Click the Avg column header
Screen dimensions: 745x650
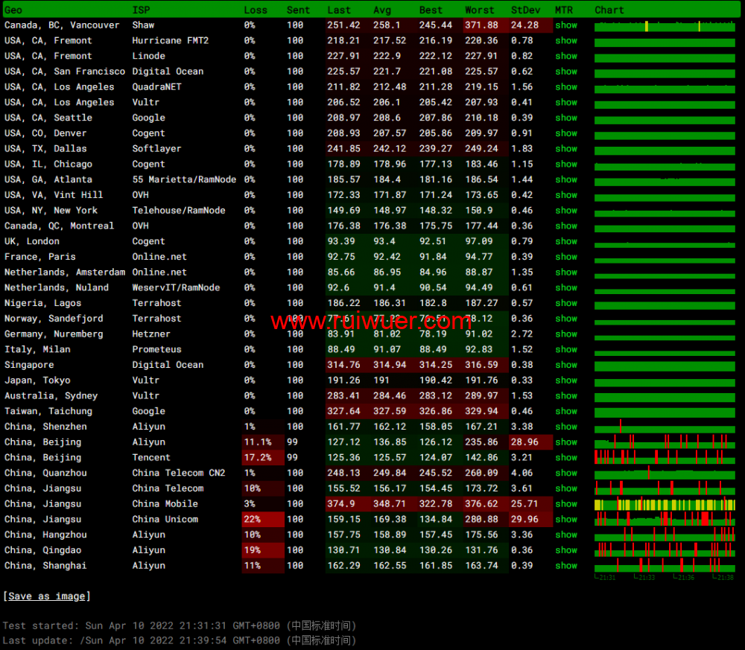(x=381, y=10)
